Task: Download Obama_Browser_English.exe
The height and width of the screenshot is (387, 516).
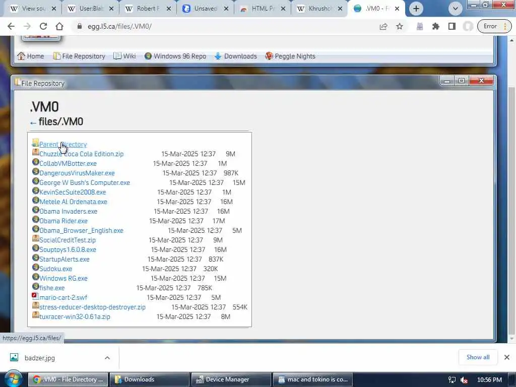Action: tap(81, 230)
